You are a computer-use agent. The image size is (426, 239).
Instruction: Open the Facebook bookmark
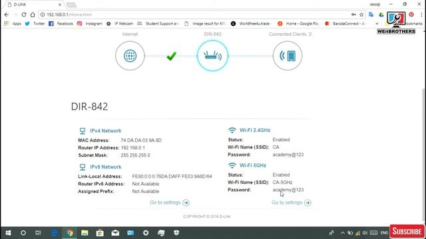(x=61, y=24)
